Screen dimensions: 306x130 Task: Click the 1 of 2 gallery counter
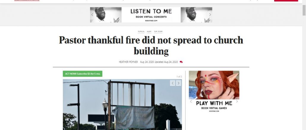click(179, 77)
